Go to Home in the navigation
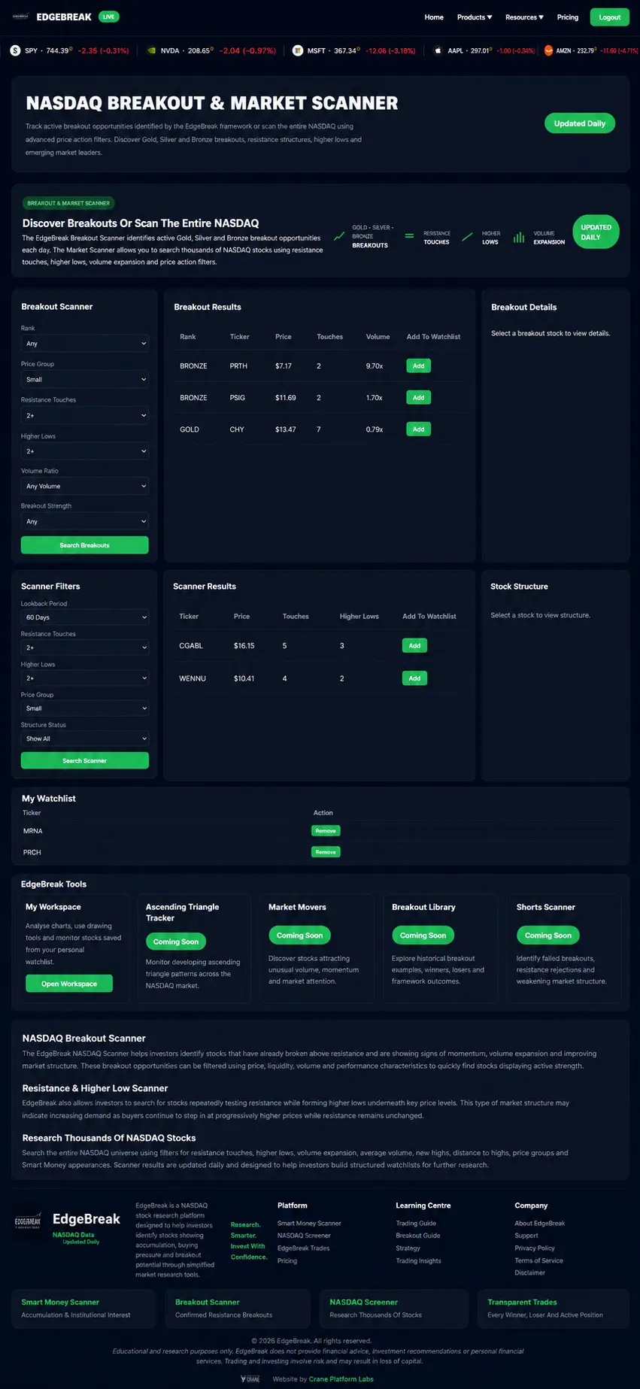This screenshot has height=1389, width=640. [x=434, y=17]
